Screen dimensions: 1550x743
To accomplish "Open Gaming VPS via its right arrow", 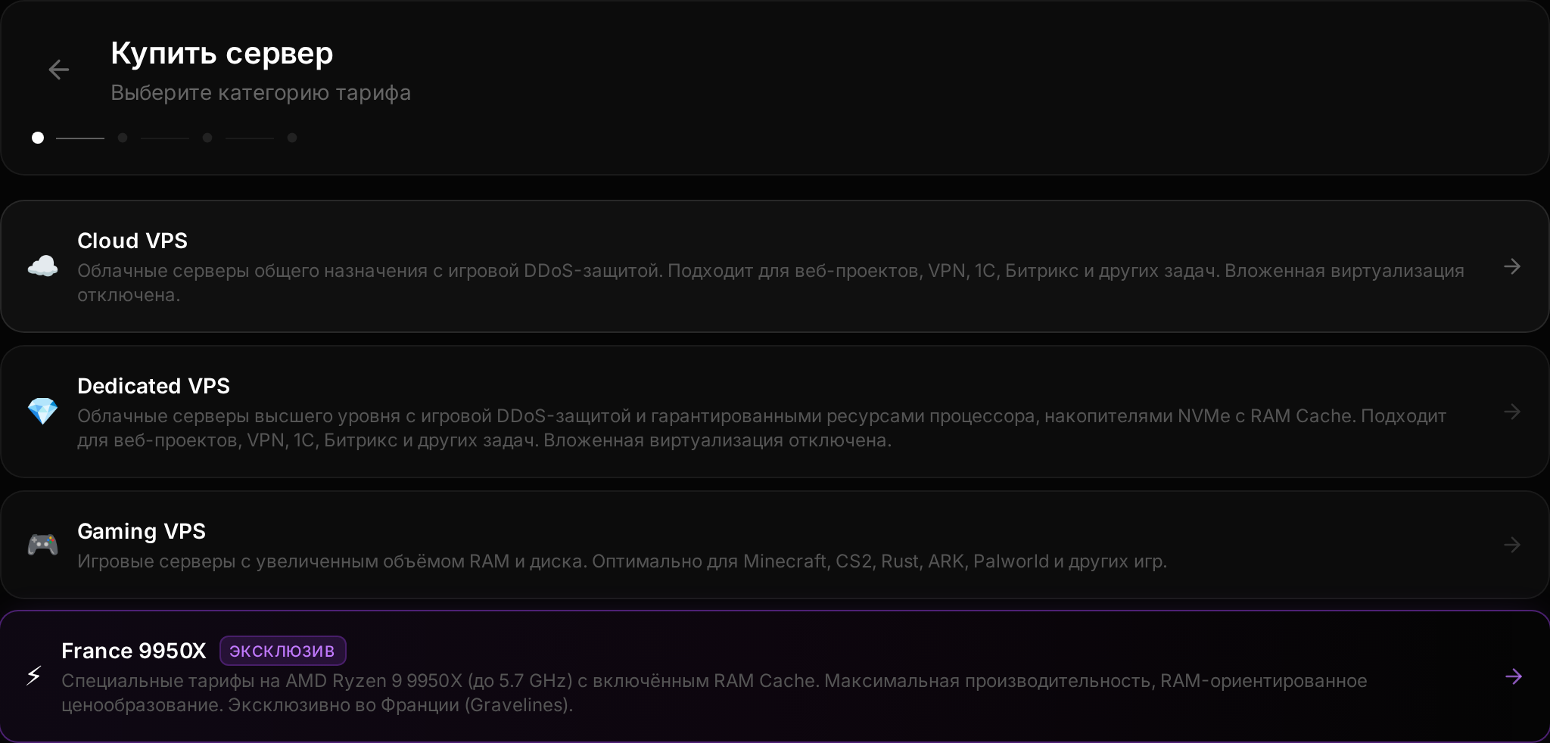I will 1512,545.
